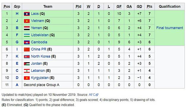Click the Cambodia flag icon
The image size is (190, 107).
pos(27,42)
